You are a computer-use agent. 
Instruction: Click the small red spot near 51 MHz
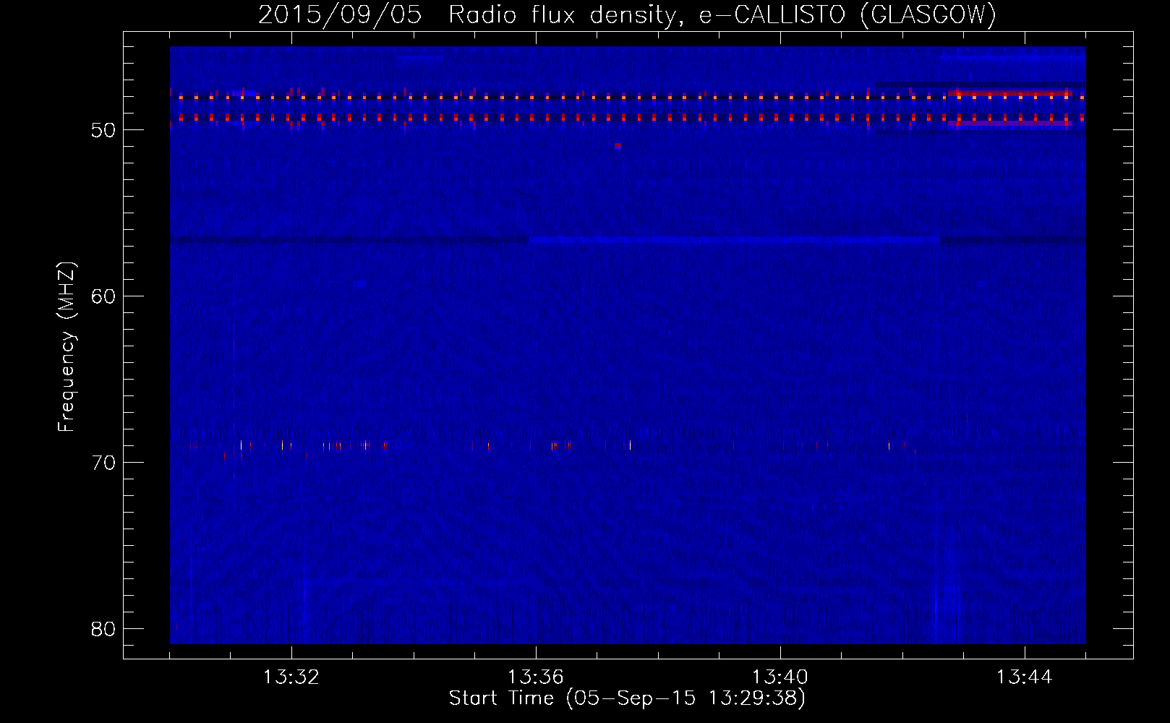[x=618, y=145]
